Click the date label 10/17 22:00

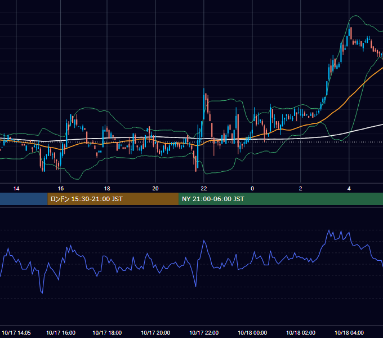[x=204, y=332]
